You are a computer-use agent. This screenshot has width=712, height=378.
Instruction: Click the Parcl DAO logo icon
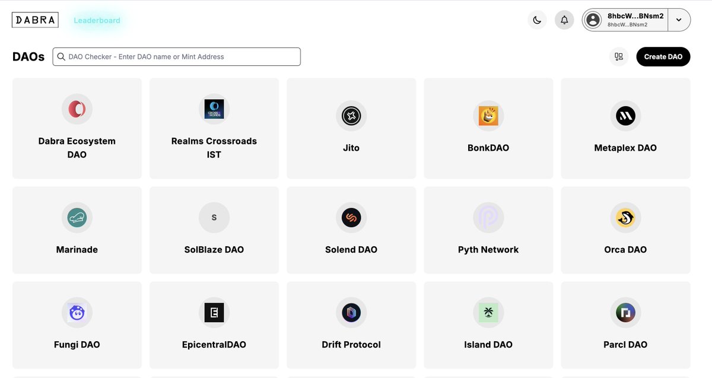click(x=625, y=313)
